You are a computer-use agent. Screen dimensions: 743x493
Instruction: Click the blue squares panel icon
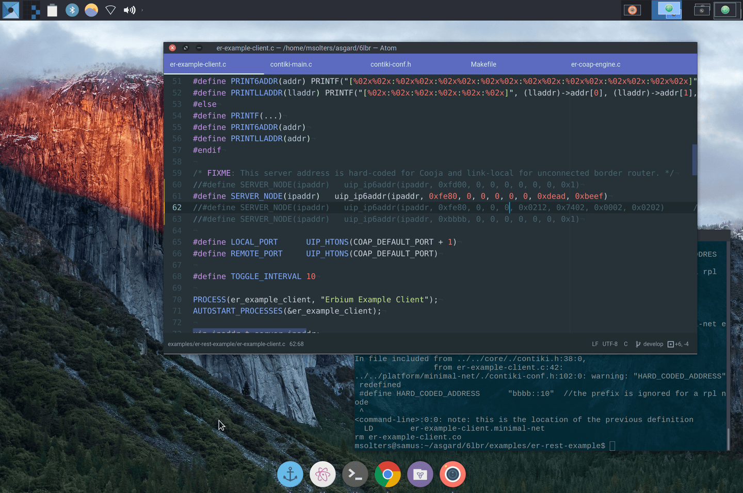(x=32, y=10)
